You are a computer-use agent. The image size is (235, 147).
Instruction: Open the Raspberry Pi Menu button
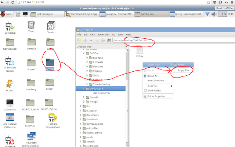pos(7,14)
